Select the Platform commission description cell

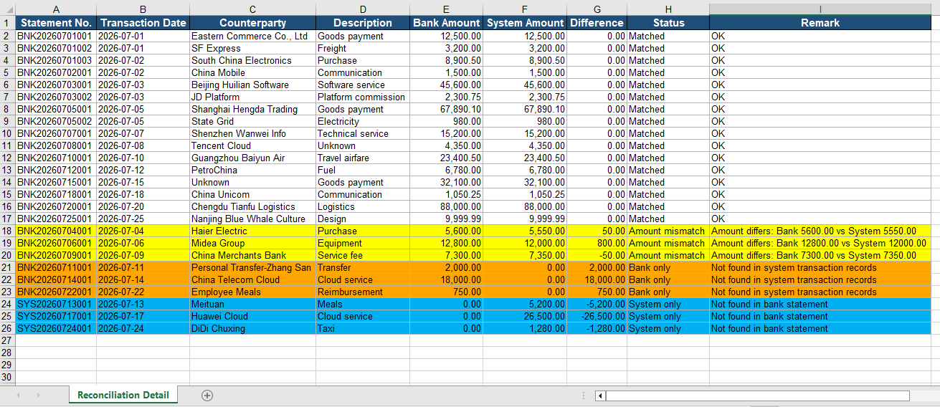tap(363, 97)
